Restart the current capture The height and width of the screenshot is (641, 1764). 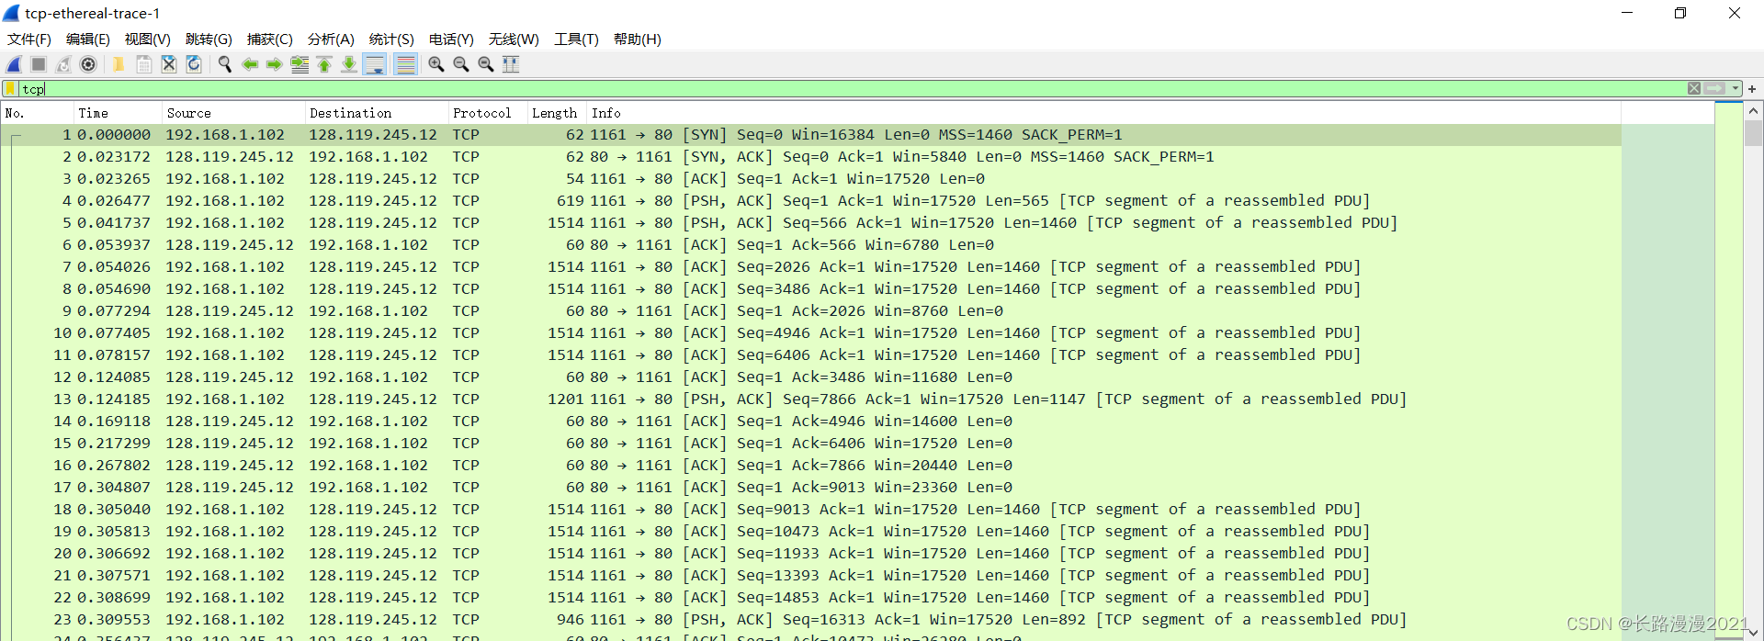click(x=63, y=64)
